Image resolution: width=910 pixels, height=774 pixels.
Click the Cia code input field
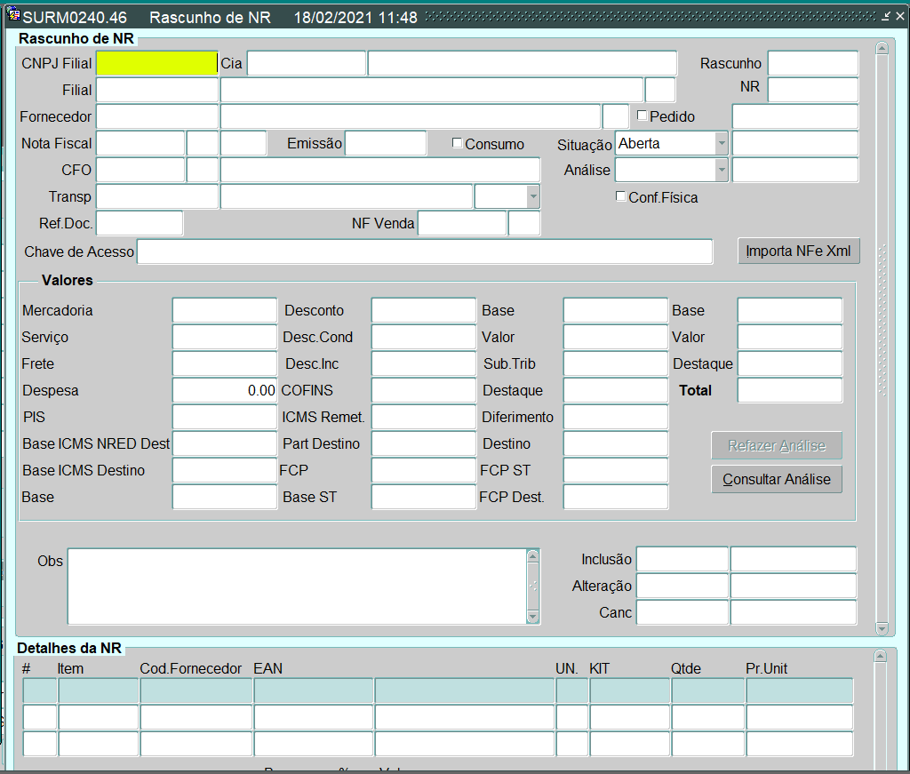(307, 63)
